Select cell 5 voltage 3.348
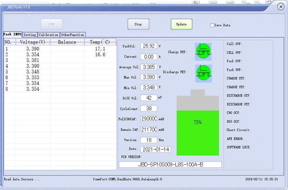288x190 pixels. point(33,72)
